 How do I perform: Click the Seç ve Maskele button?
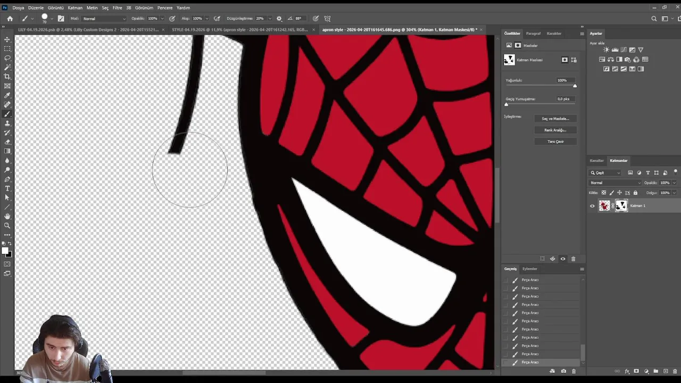click(x=555, y=119)
